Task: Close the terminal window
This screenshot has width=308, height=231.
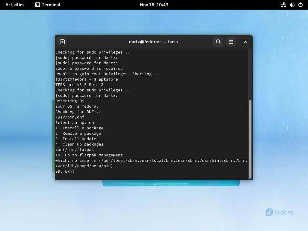Action: point(245,42)
